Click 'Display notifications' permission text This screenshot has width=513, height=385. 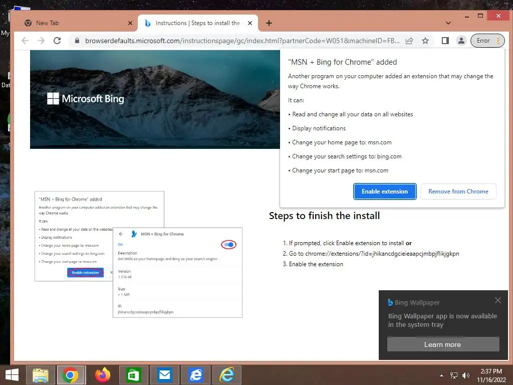pos(319,128)
